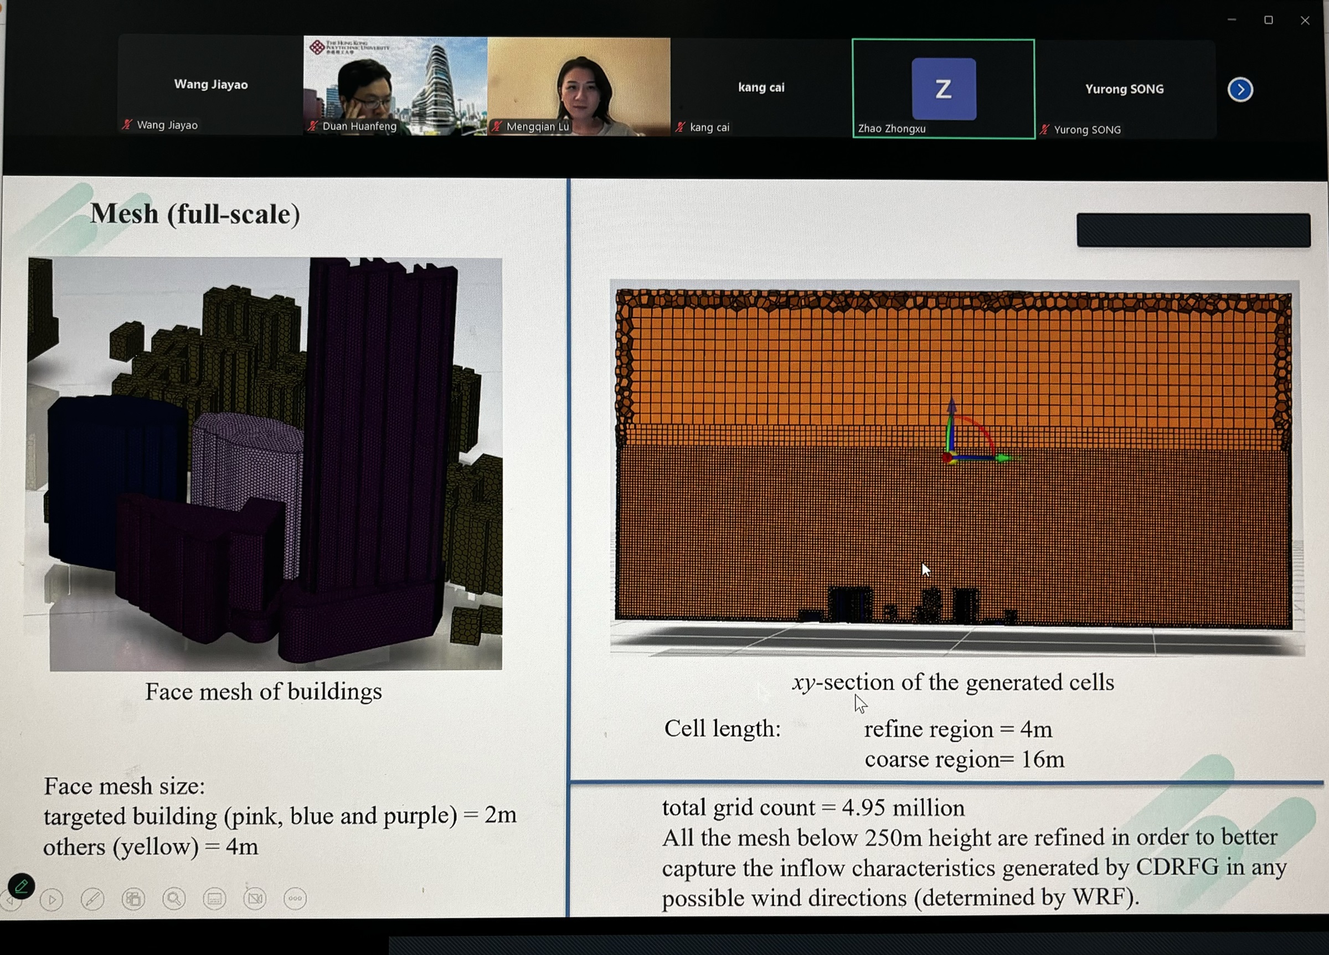The height and width of the screenshot is (955, 1329).
Task: Open the see-all-slides grid icon
Action: [133, 899]
